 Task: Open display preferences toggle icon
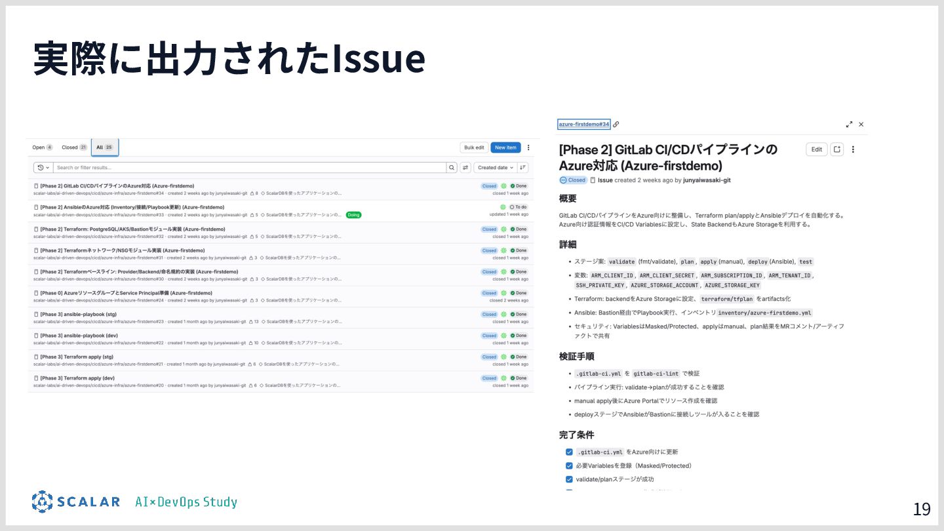click(x=465, y=168)
